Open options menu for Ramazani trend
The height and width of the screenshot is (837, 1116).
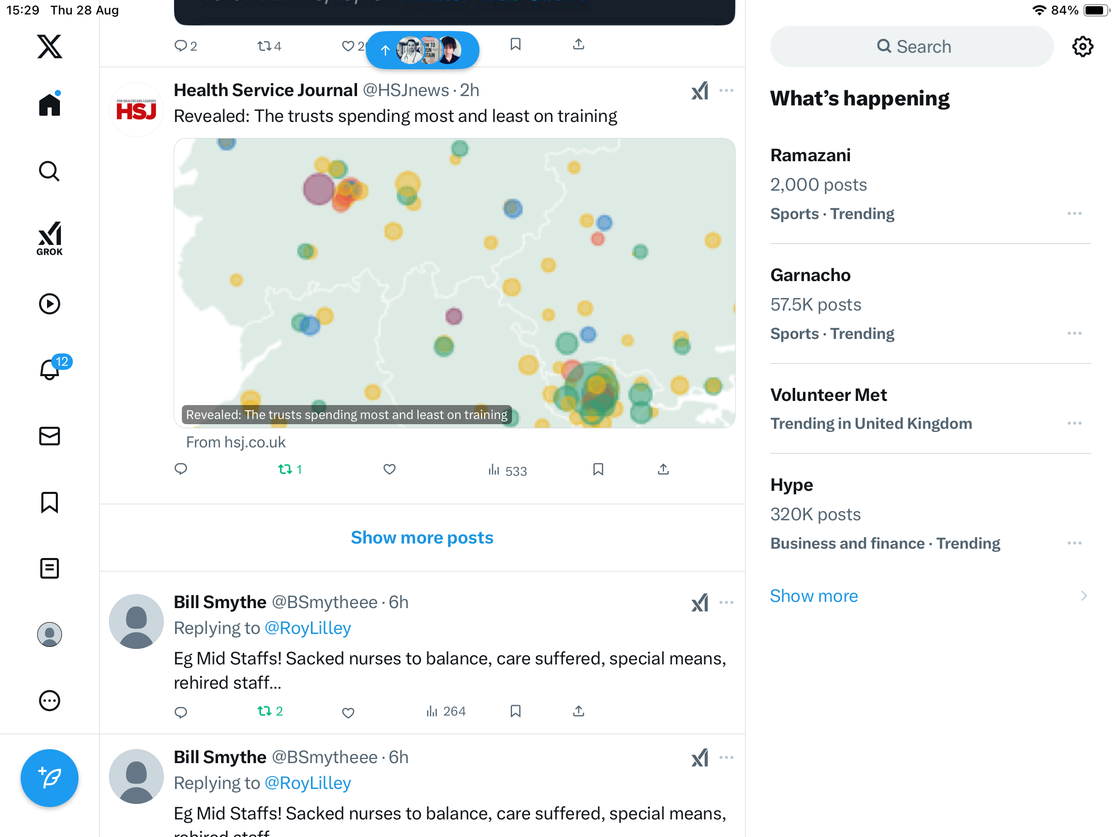pyautogui.click(x=1075, y=213)
